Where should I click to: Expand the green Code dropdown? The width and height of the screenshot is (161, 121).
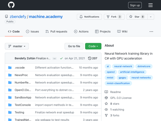point(93,46)
